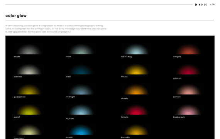The height and width of the screenshot is (139, 220).
Task: Click the 'guacamole' label text
Action: click(20, 97)
